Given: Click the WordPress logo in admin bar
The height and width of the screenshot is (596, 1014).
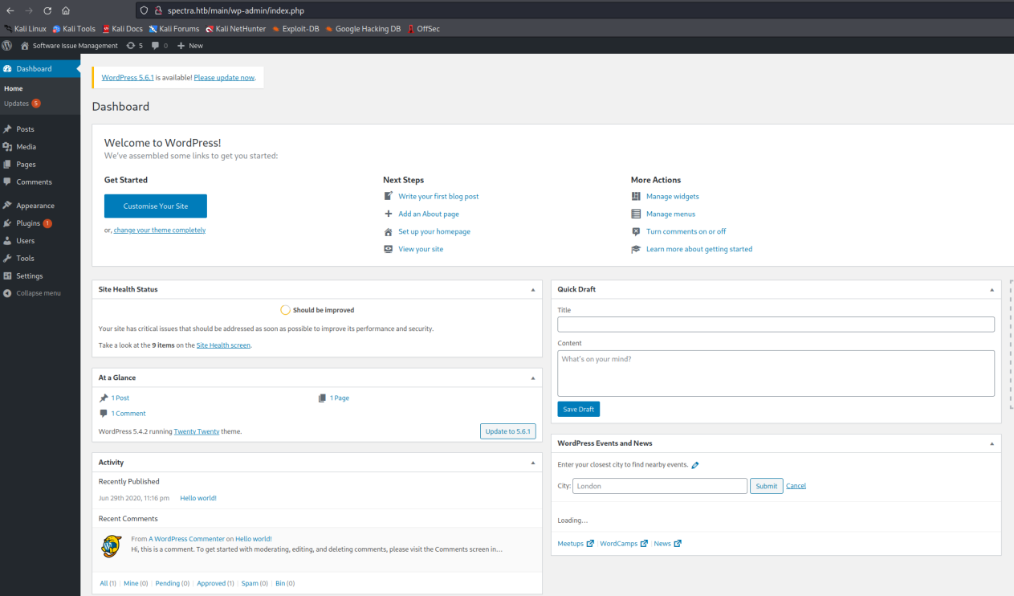Looking at the screenshot, I should coord(7,46).
